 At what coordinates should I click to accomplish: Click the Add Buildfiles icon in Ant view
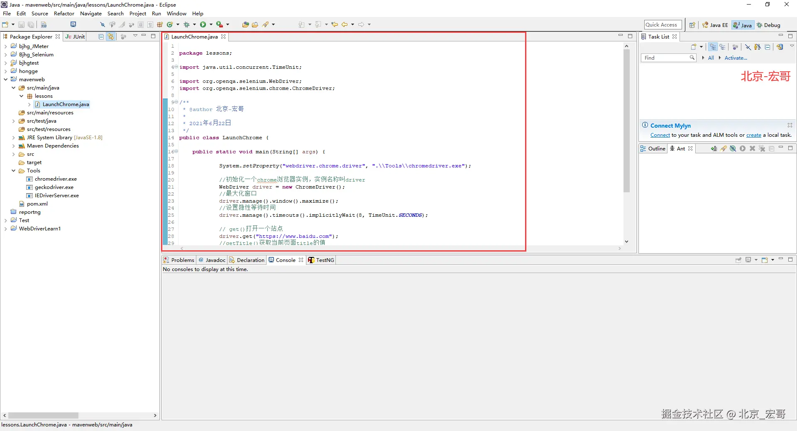(714, 148)
